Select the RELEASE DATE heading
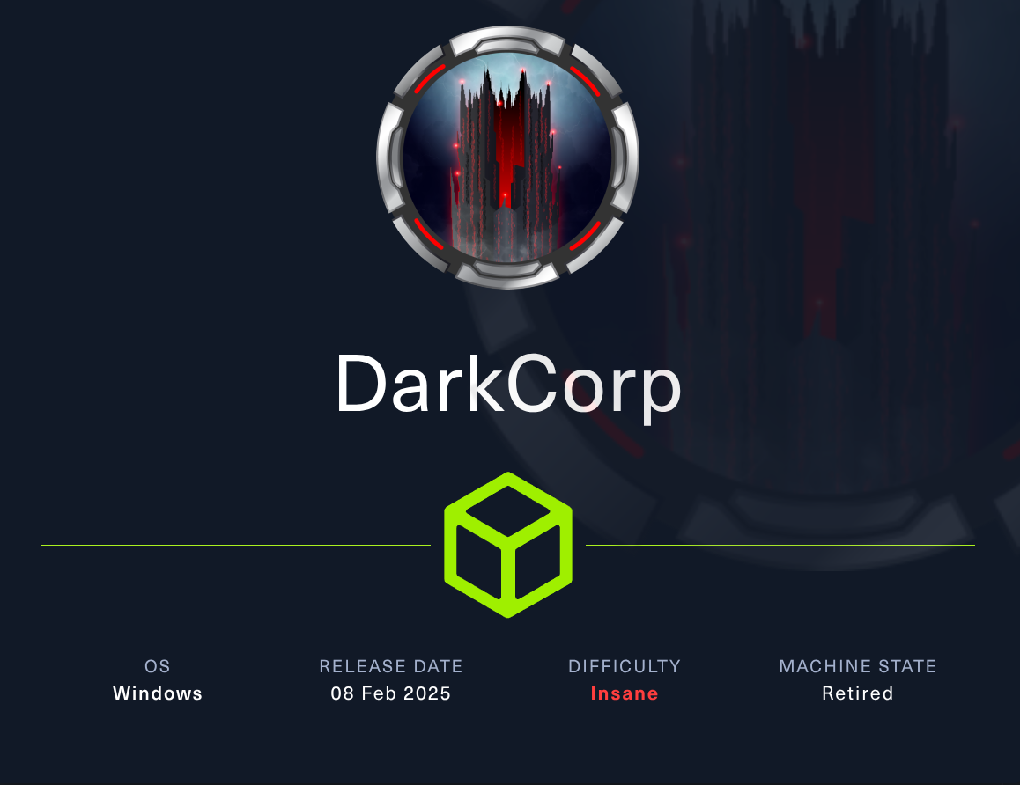1020x785 pixels. point(391,666)
